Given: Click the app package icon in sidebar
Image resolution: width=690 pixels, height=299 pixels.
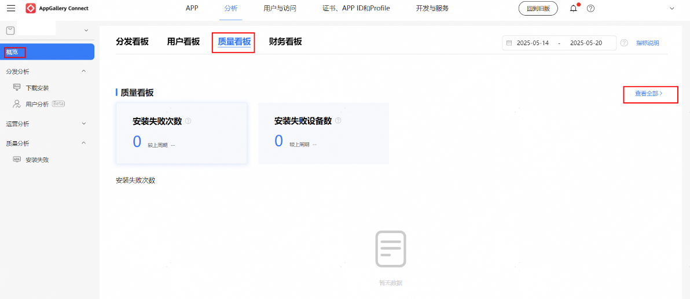Looking at the screenshot, I should [10, 30].
